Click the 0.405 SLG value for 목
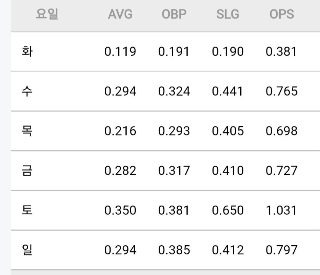Viewport: 320px width, 275px height. [x=228, y=131]
